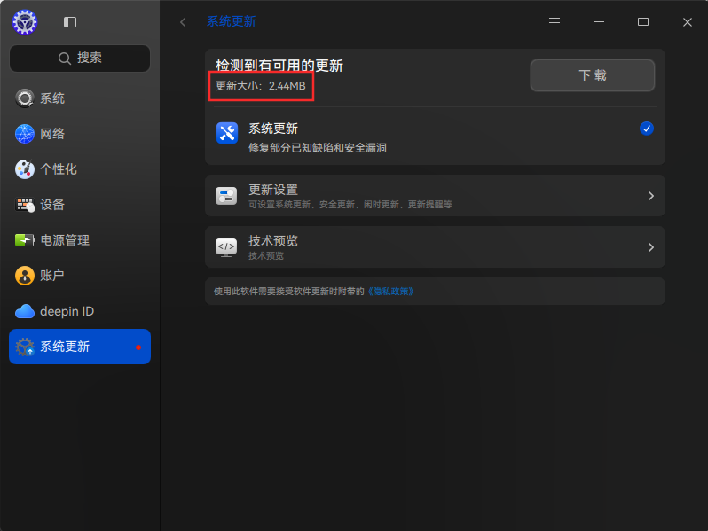Close the Control Center window
The height and width of the screenshot is (531, 708).
pyautogui.click(x=688, y=22)
